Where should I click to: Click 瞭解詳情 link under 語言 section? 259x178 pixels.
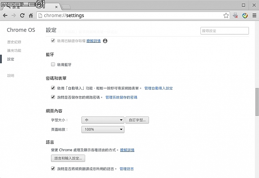127,150
